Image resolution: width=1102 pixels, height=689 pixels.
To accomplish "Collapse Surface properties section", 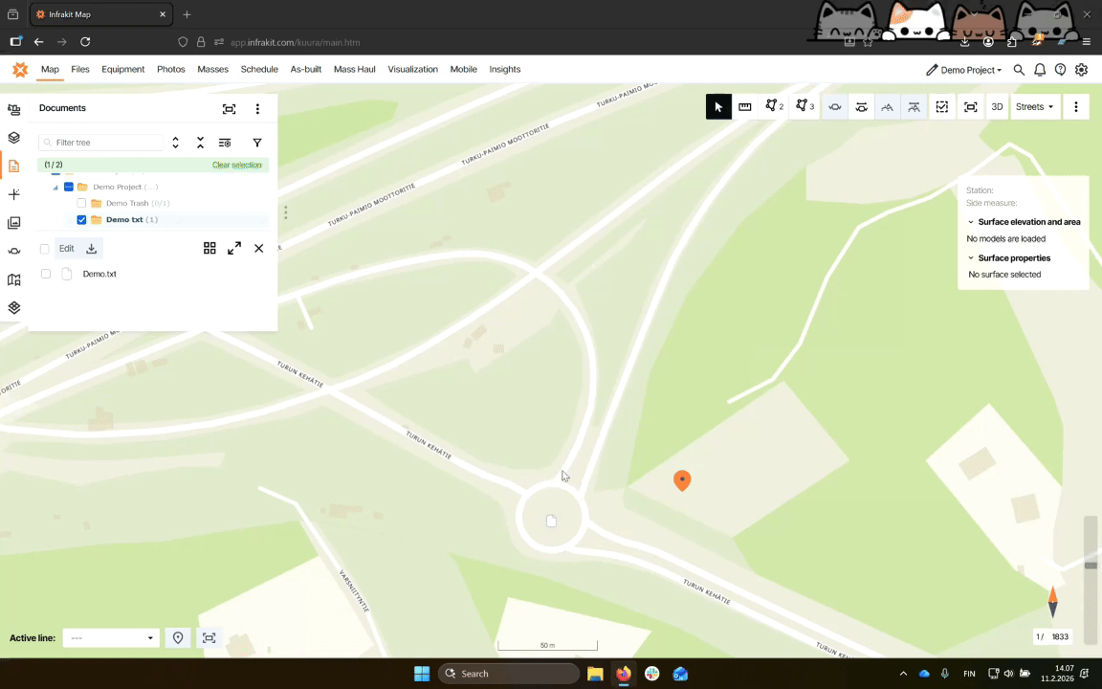I will (x=971, y=258).
